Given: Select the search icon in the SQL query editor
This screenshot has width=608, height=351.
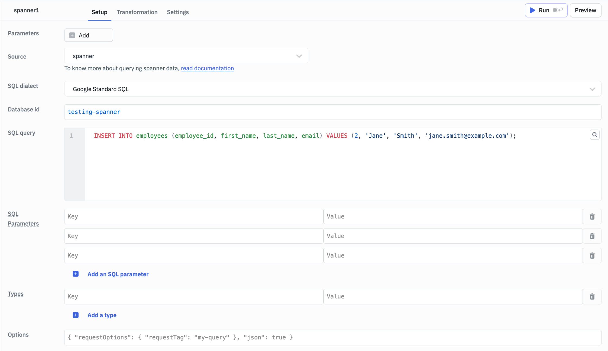Looking at the screenshot, I should click(x=594, y=134).
